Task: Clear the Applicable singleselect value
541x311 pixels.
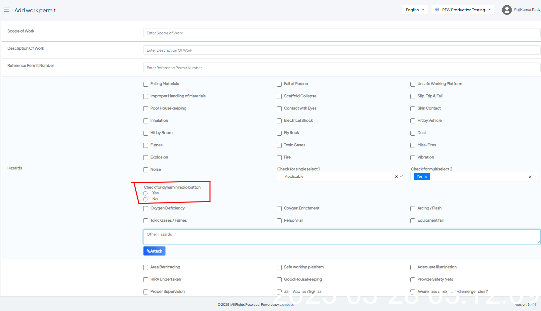Action: click(396, 177)
